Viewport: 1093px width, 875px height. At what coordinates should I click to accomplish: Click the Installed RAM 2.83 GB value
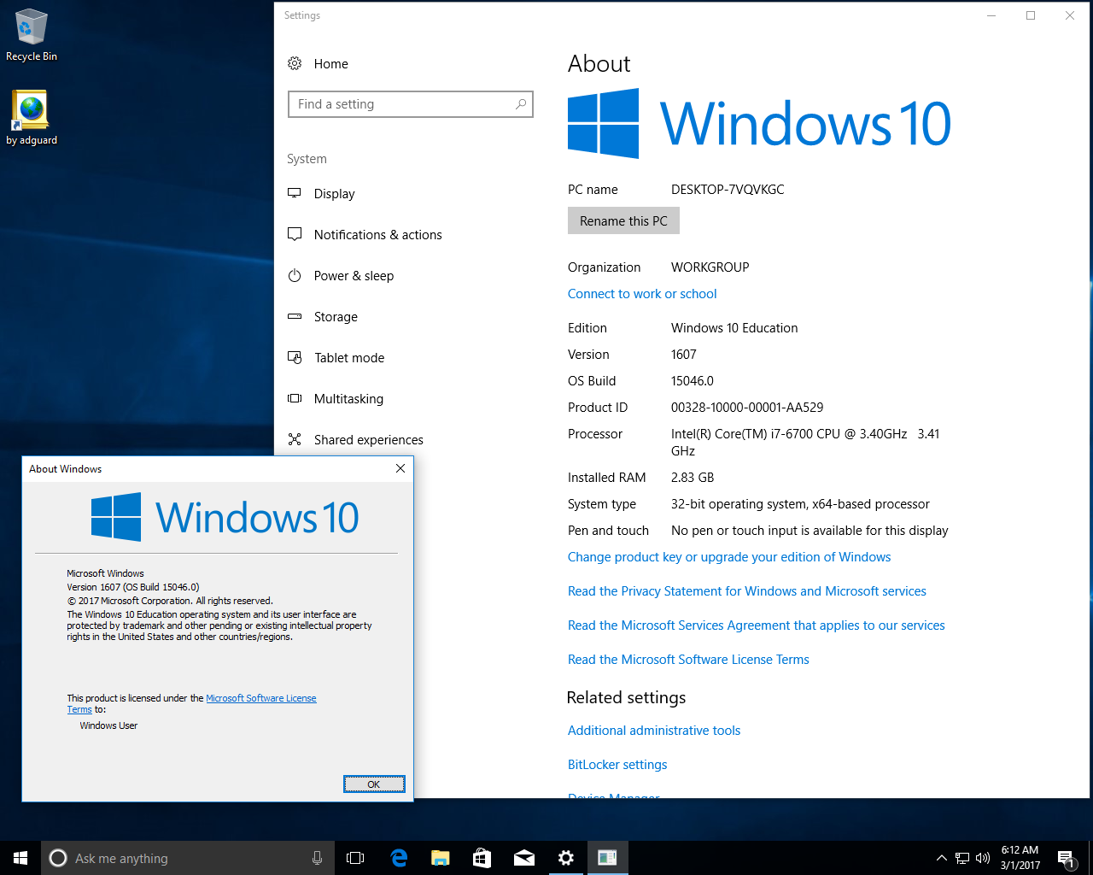pos(693,478)
